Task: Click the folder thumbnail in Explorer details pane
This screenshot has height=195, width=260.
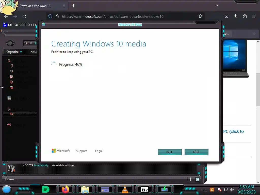Action: 11,169
